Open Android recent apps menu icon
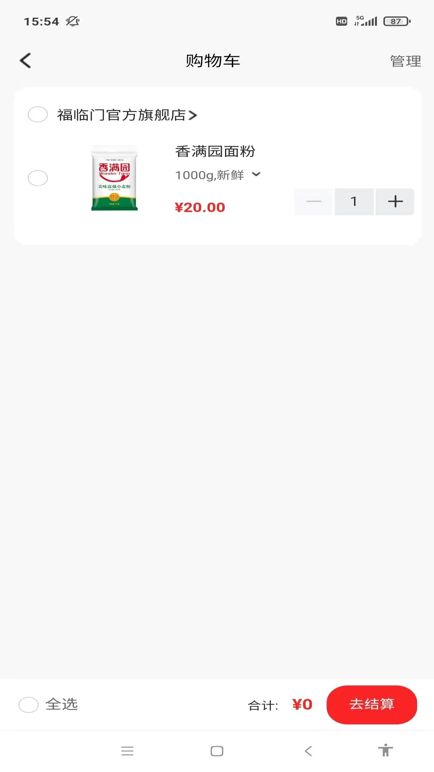Screen dimensions: 434x772 point(127,751)
